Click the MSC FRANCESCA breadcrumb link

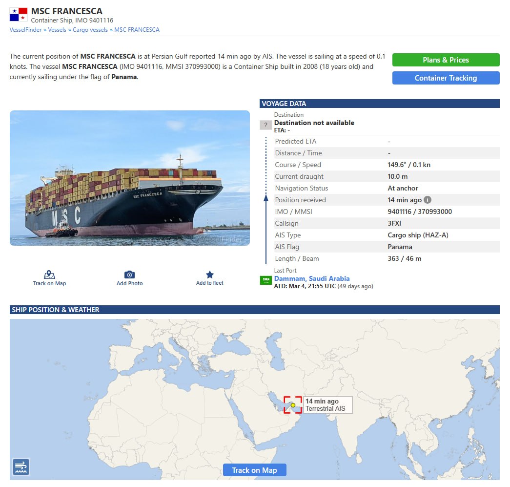(137, 30)
